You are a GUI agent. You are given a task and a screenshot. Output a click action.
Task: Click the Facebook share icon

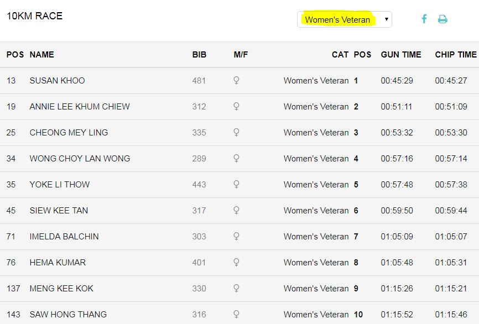(x=424, y=19)
